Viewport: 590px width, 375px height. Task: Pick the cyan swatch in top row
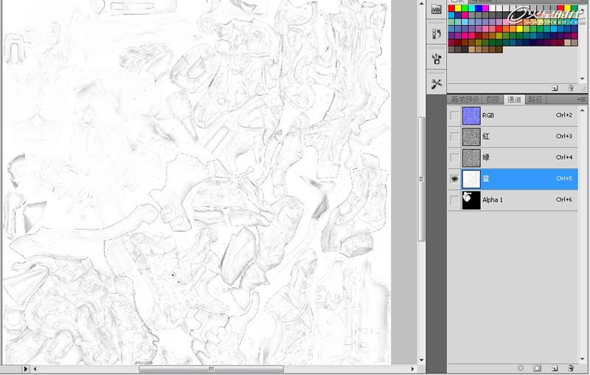(x=472, y=8)
